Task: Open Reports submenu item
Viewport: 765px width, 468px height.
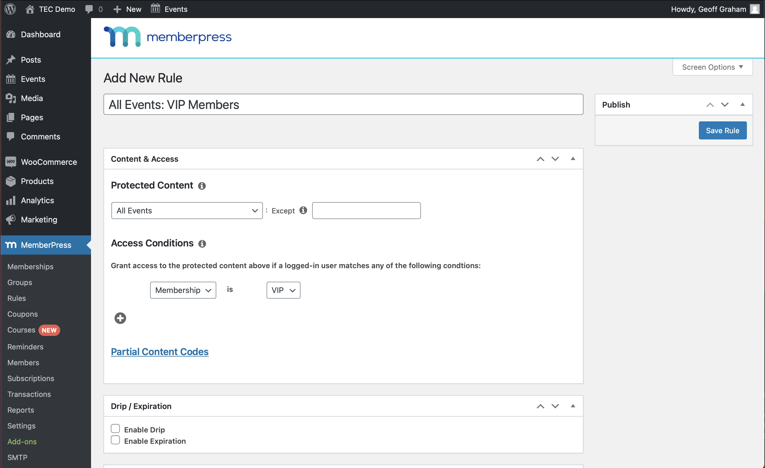Action: pos(21,410)
